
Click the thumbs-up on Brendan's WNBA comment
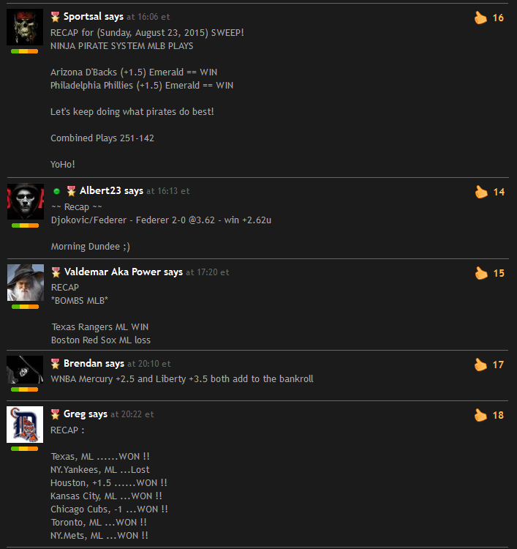coord(480,365)
